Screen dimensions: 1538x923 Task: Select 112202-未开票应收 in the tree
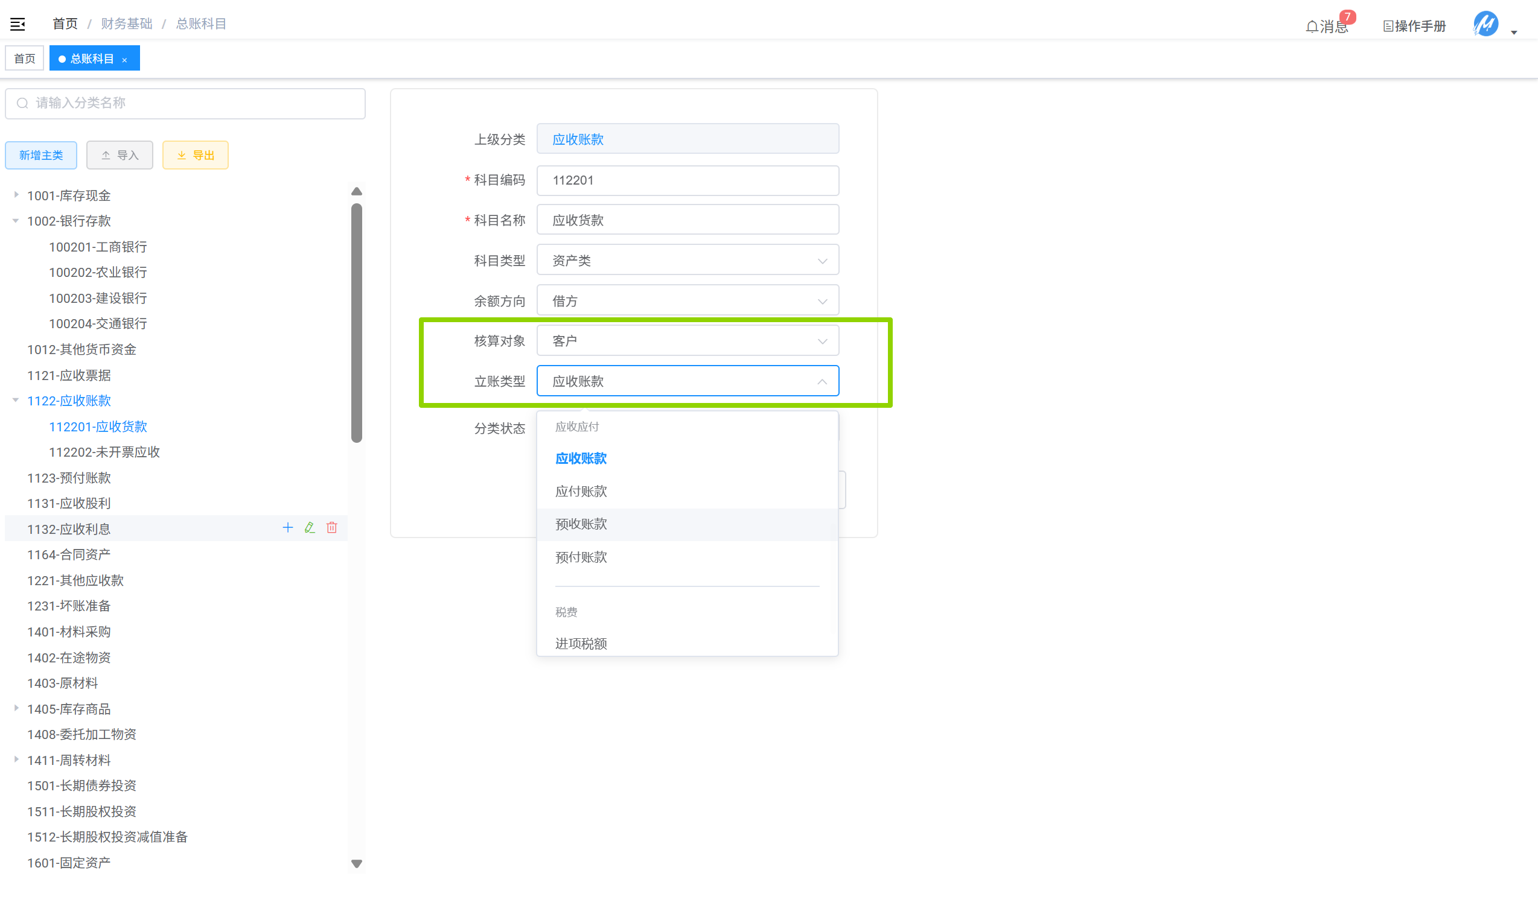pos(104,452)
